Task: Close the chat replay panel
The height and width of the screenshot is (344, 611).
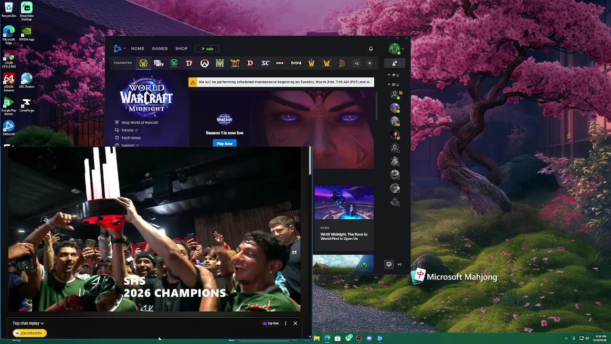Action: [295, 323]
